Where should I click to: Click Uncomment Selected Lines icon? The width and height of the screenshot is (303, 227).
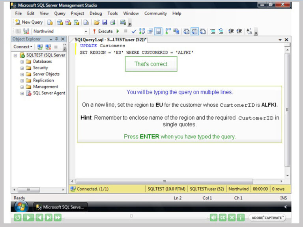tap(221, 31)
